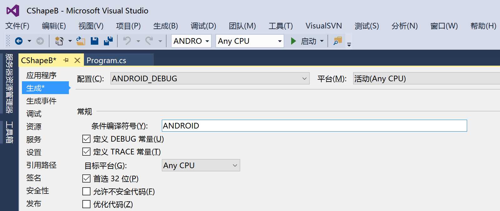Open the 编辑(E) menu

tap(54, 26)
